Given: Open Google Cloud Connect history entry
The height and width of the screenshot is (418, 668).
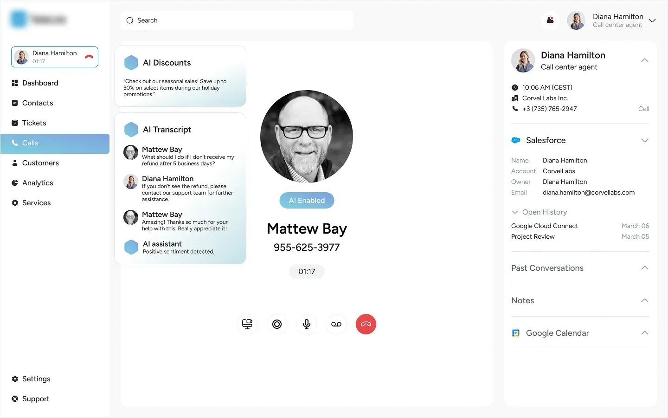Looking at the screenshot, I should click(545, 226).
